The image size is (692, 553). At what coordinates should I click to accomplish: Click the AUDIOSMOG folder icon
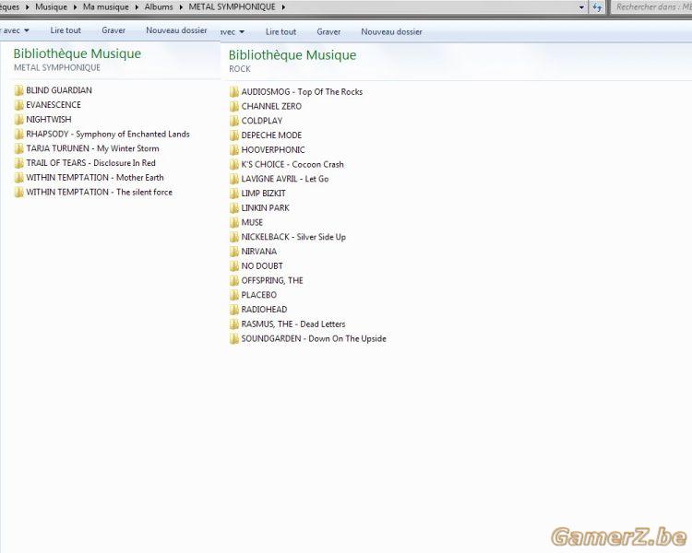234,92
